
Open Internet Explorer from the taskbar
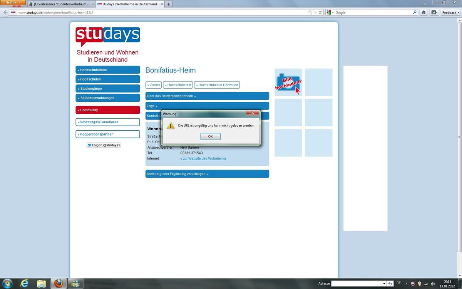[25, 284]
